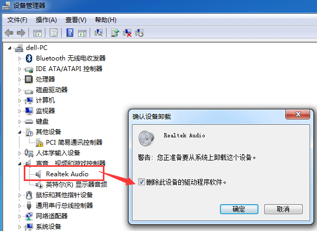Screen dimensions: 317x231
Task: Close the 确认设备卸载 dialog
Action: [298, 114]
